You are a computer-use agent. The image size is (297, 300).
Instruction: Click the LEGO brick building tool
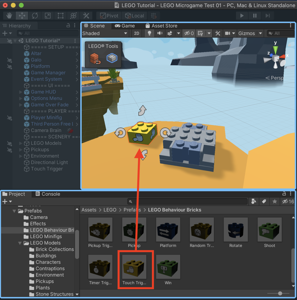[x=95, y=58]
